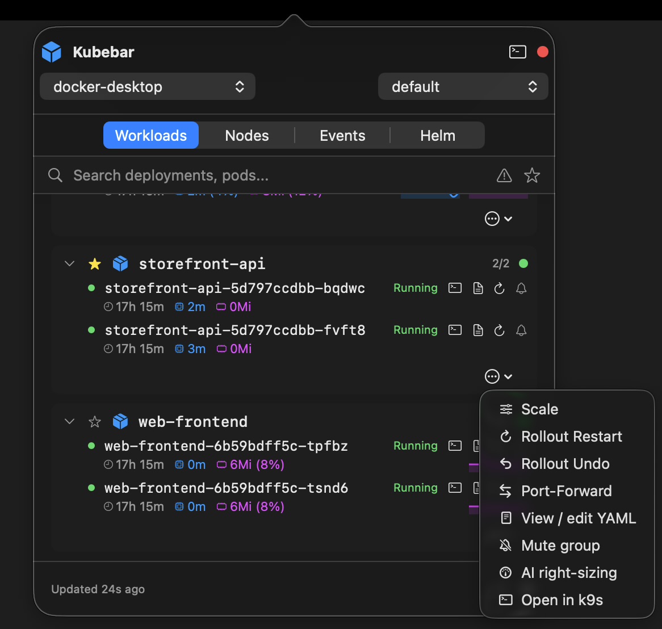Choose Scale from the context menu

coord(567,409)
